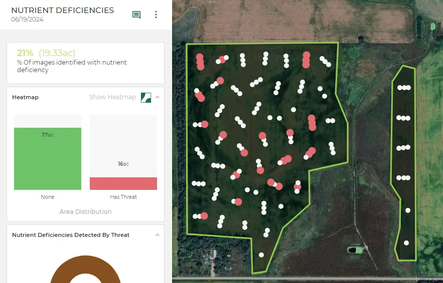Click the single white marker at field's southern tip
The image size is (443, 283).
click(x=261, y=255)
